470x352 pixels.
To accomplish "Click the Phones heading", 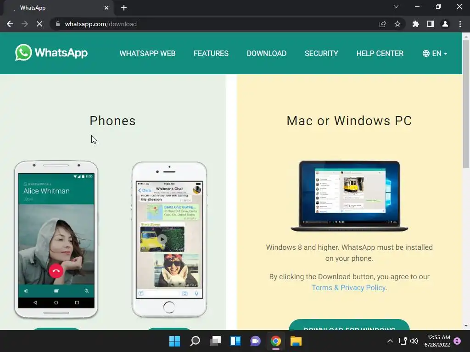I will 113,121.
